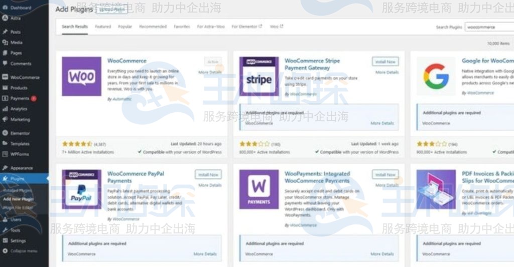Click WooPayments: Integrated WooCommerce Payments title
Viewport: 514px width, 267px height.
[x=317, y=177]
